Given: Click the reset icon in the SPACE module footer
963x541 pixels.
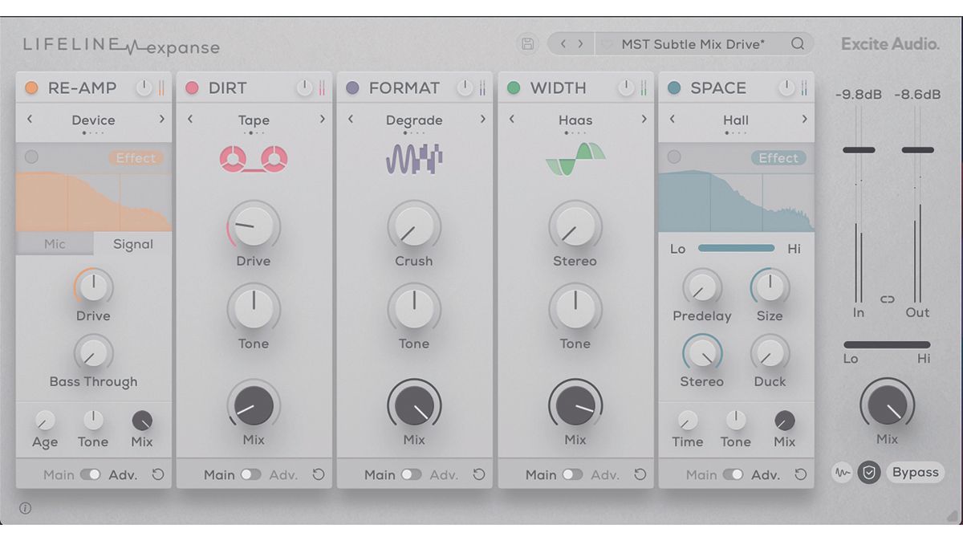Looking at the screenshot, I should click(x=801, y=474).
